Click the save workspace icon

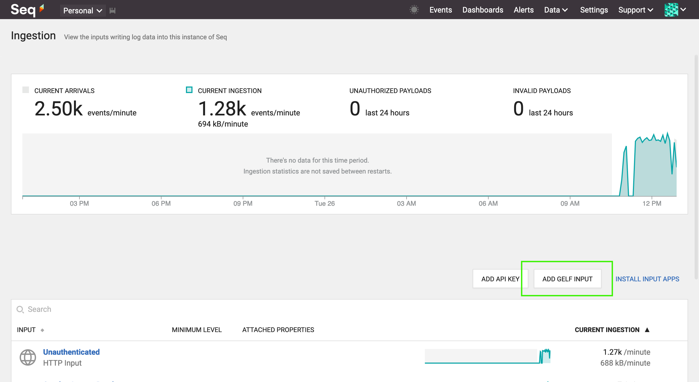pos(112,11)
